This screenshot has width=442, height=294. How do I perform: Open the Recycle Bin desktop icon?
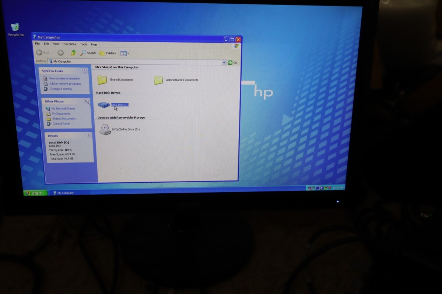click(x=15, y=28)
